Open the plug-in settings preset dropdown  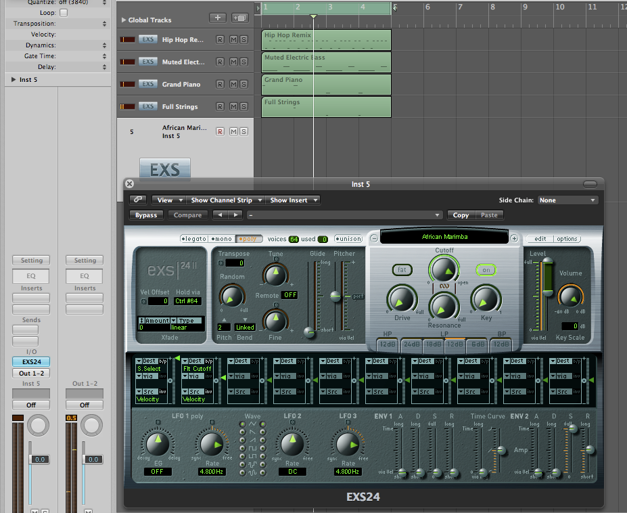tap(344, 215)
